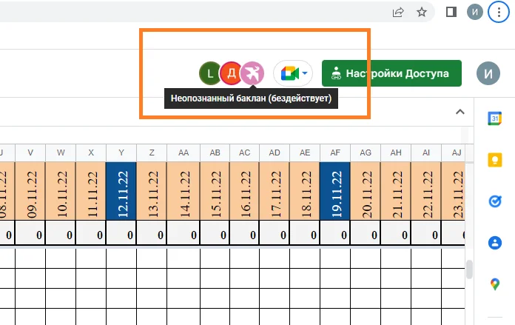The height and width of the screenshot is (325, 515).
Task: Open the Chrome three-dot menu
Action: tap(499, 12)
